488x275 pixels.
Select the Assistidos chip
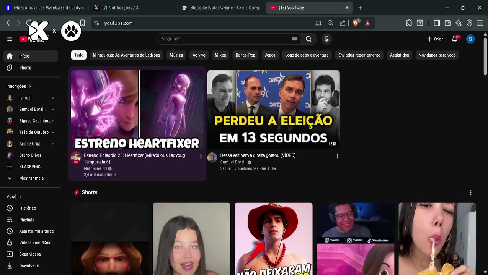[x=400, y=55]
